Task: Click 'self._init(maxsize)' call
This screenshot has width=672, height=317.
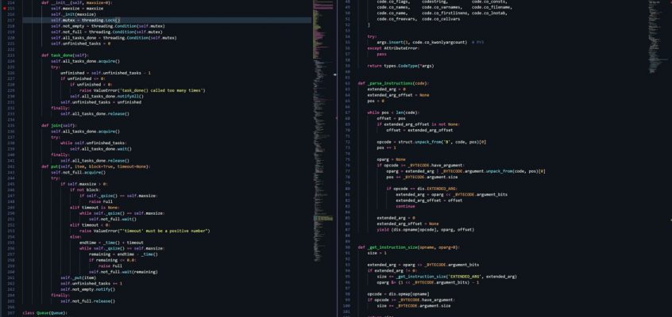Action: tap(73, 14)
